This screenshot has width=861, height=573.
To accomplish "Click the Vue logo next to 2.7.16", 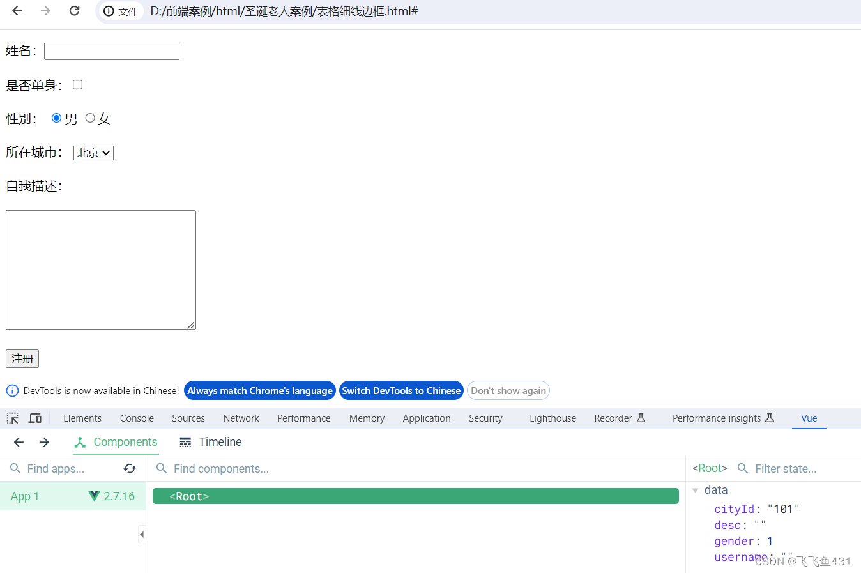I will (94, 496).
